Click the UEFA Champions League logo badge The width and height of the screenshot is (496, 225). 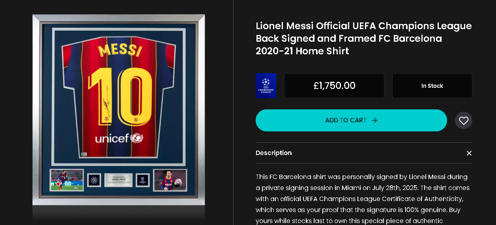coord(266,85)
